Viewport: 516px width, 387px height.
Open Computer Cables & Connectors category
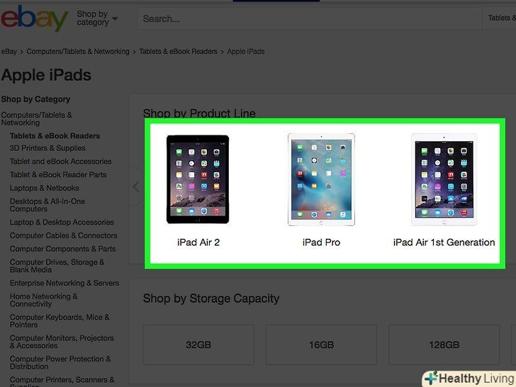pos(64,235)
